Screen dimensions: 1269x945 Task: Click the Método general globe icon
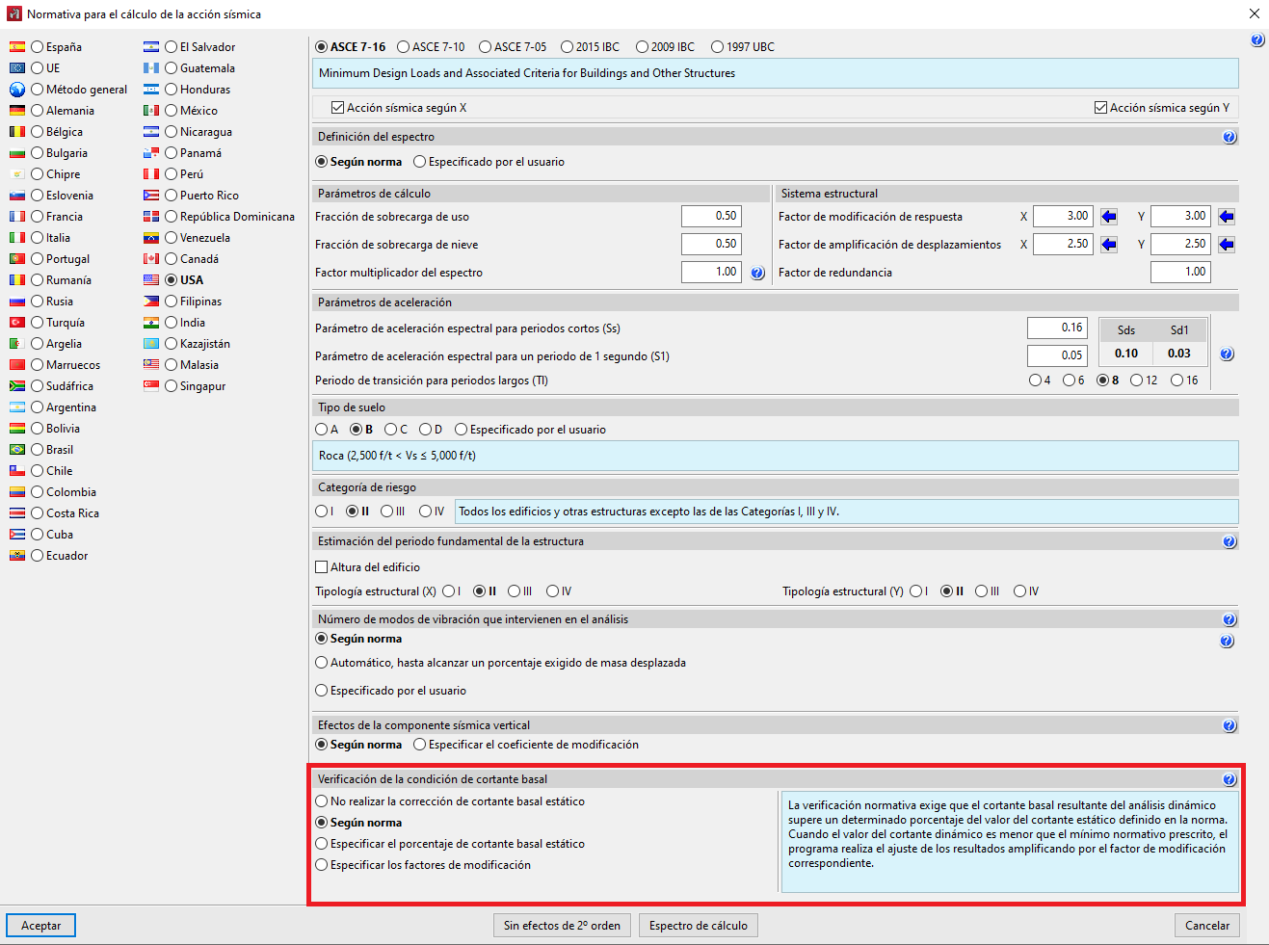(x=17, y=90)
